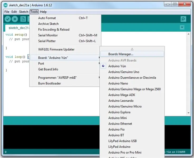Click the void loop() code line
The height and width of the screenshot is (158, 194).
pos(17,57)
